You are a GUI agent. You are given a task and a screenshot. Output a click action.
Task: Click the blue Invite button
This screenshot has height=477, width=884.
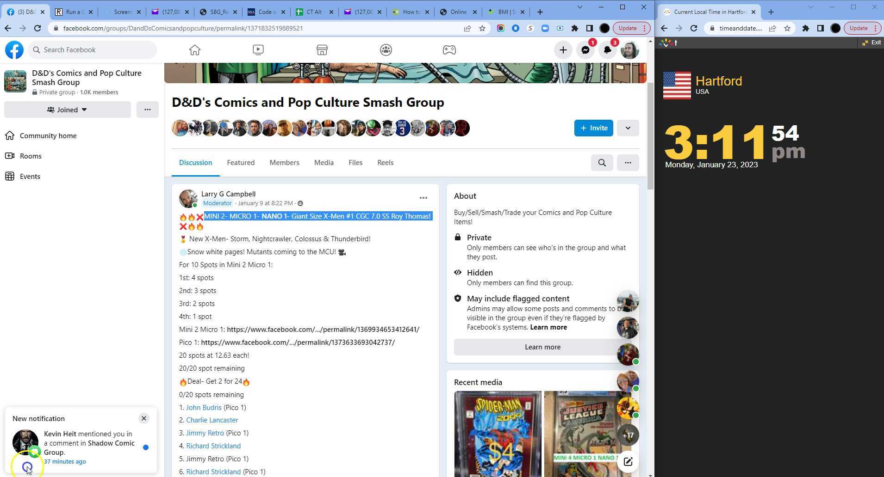(x=593, y=128)
